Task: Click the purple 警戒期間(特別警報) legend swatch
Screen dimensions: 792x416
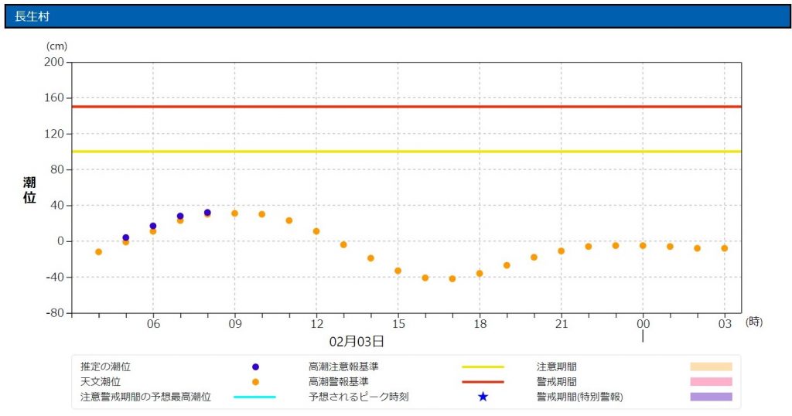Action: click(x=712, y=397)
